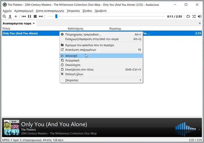The width and height of the screenshot is (204, 143).
Task: Open the Υπηρεσίες menu in menu bar
Action: point(73,11)
